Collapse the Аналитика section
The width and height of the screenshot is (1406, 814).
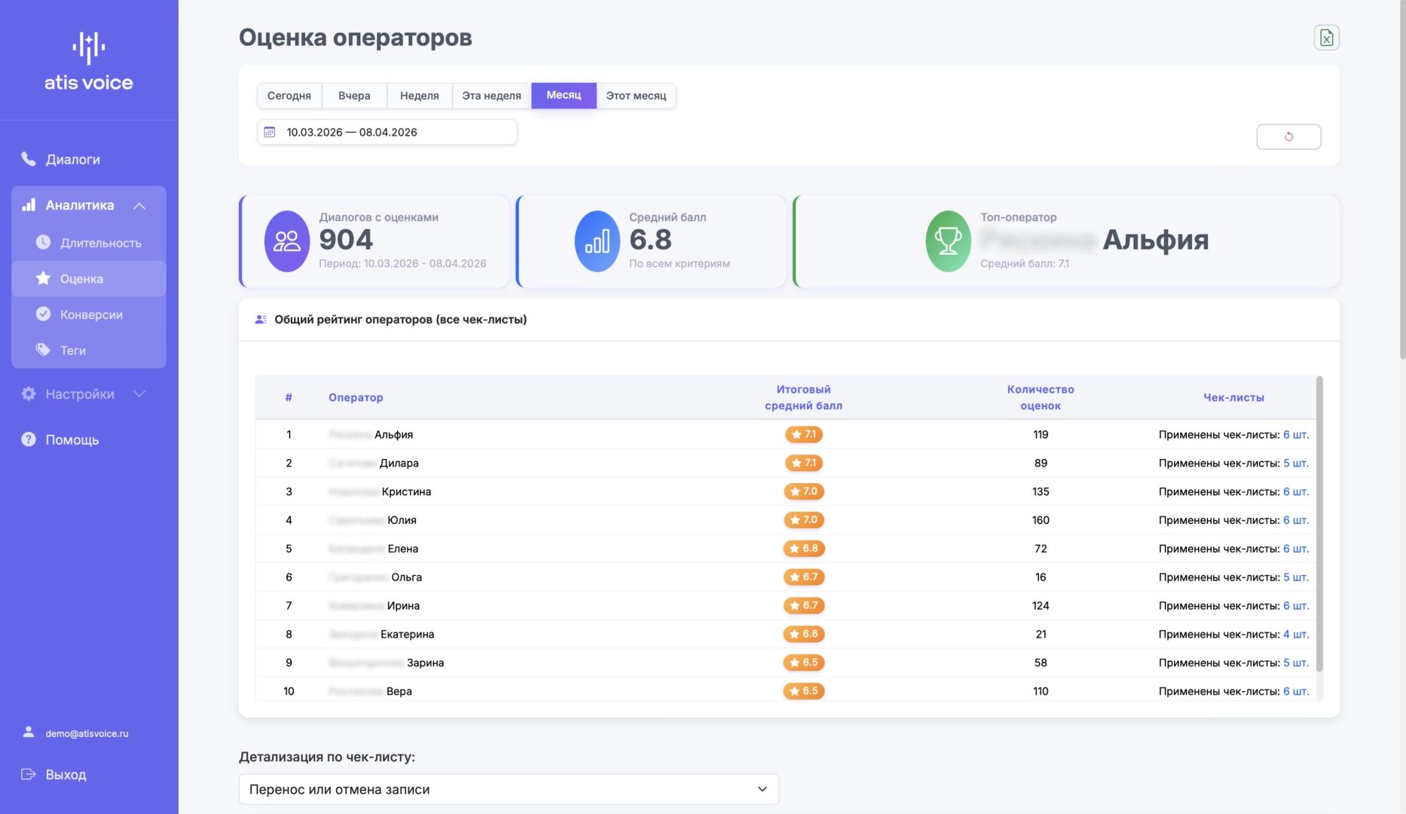[139, 206]
